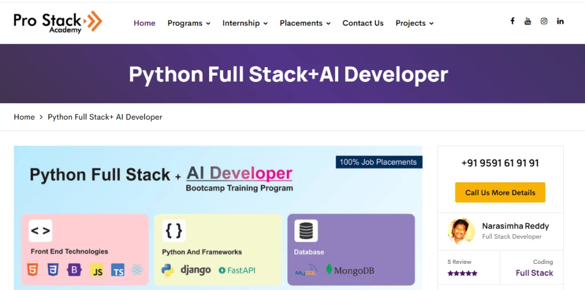Click the Python And Frameworks label
Viewport: 585px width, 290px height.
coord(202,252)
